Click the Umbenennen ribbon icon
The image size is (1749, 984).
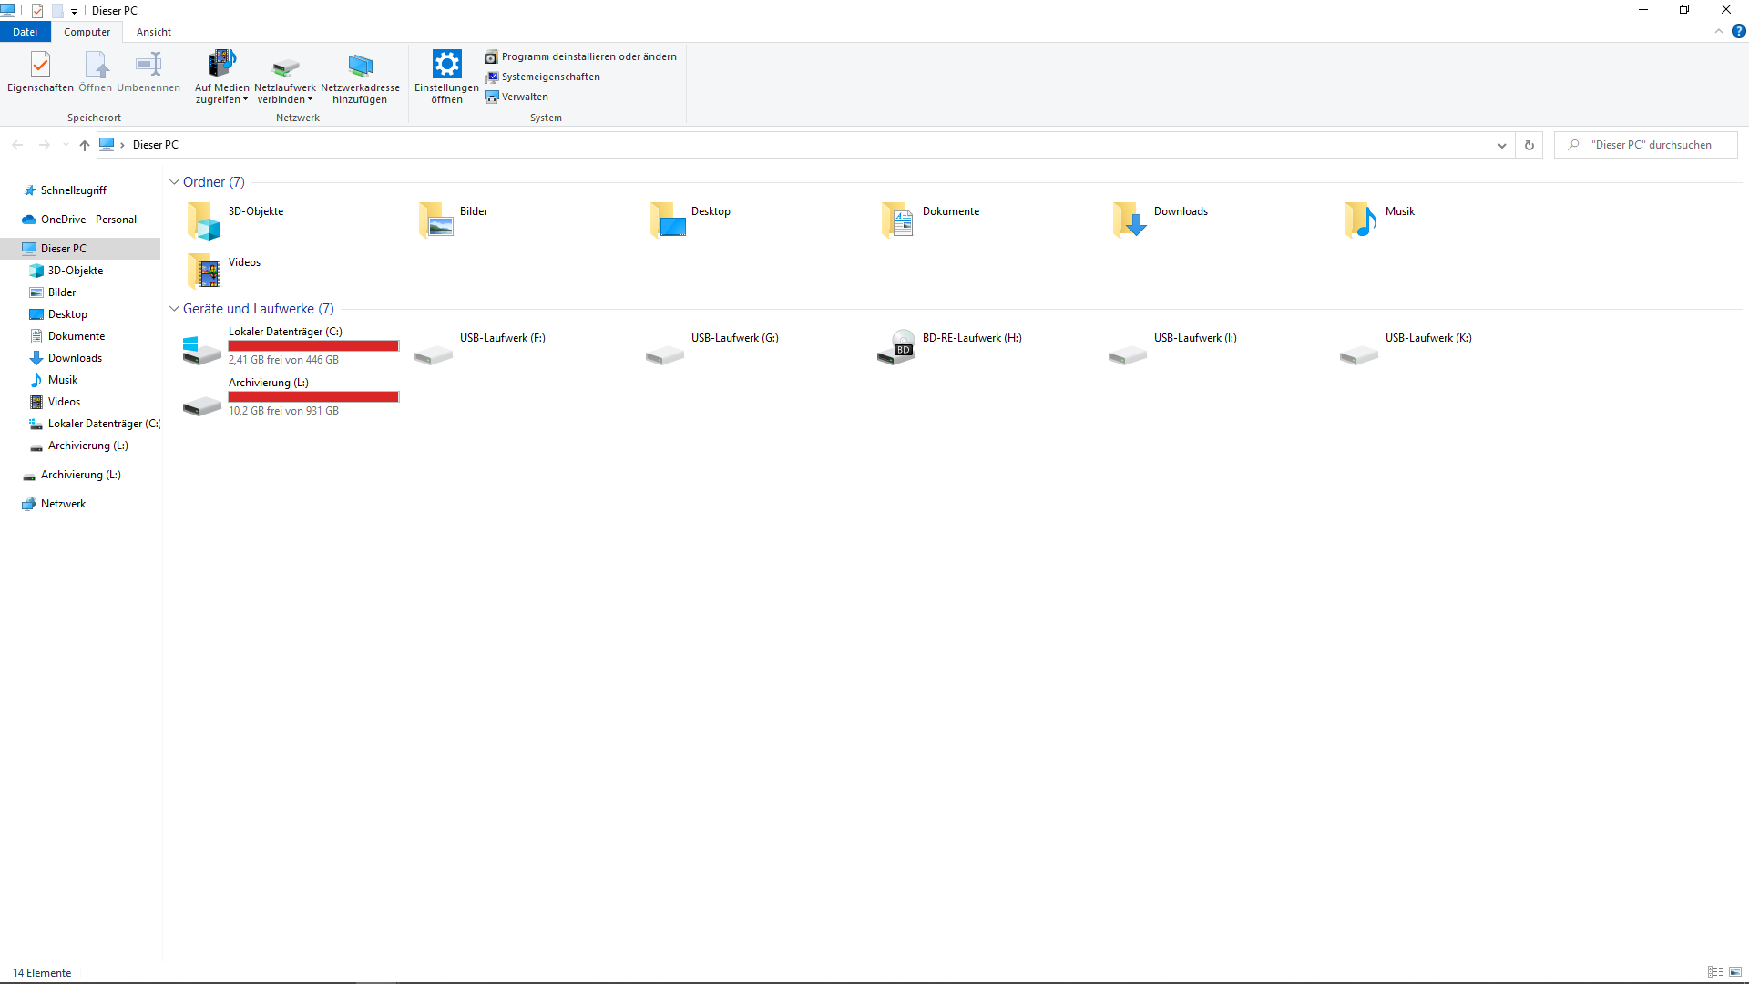pyautogui.click(x=148, y=64)
